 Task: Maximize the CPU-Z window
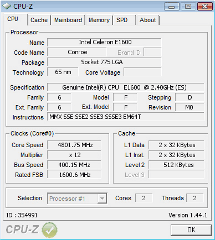(x=188, y=7)
